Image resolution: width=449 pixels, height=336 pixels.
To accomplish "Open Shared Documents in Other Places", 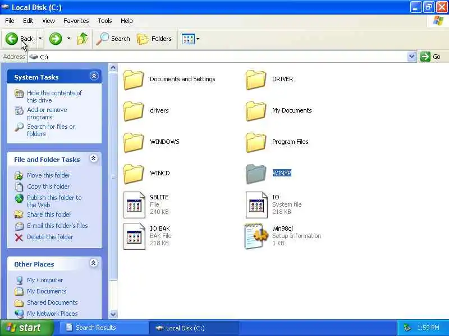I will point(52,302).
